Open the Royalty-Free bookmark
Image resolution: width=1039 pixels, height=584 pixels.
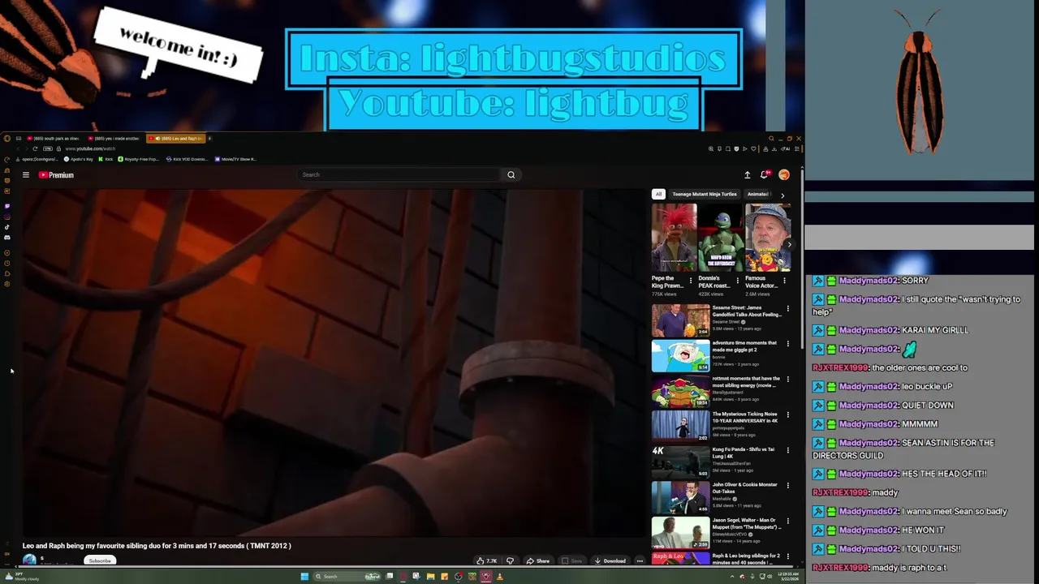(139, 159)
